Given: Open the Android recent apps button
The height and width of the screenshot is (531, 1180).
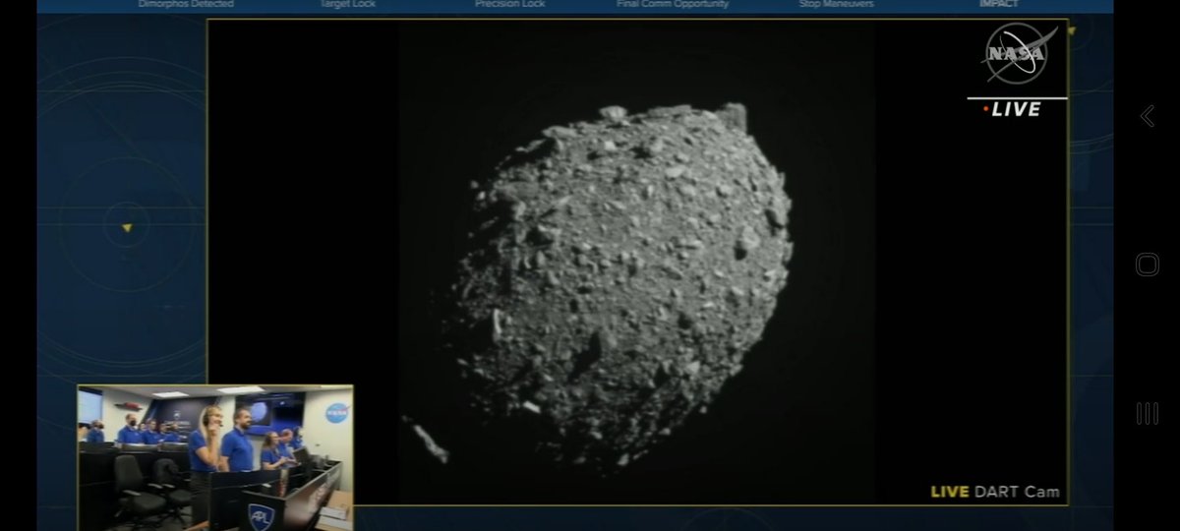Looking at the screenshot, I should point(1147,413).
